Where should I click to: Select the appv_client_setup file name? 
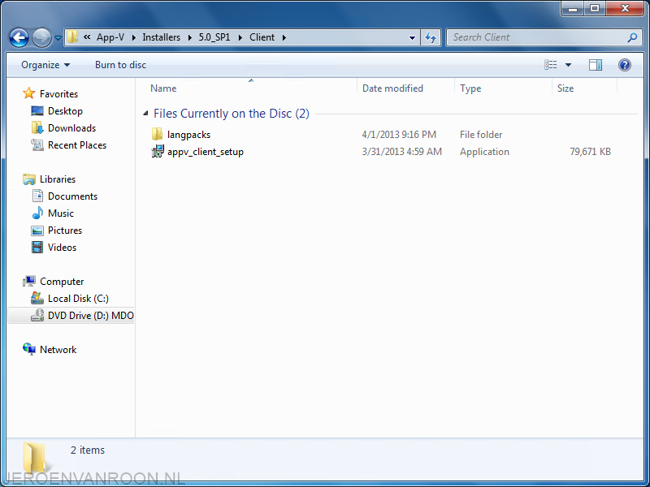[x=206, y=152]
